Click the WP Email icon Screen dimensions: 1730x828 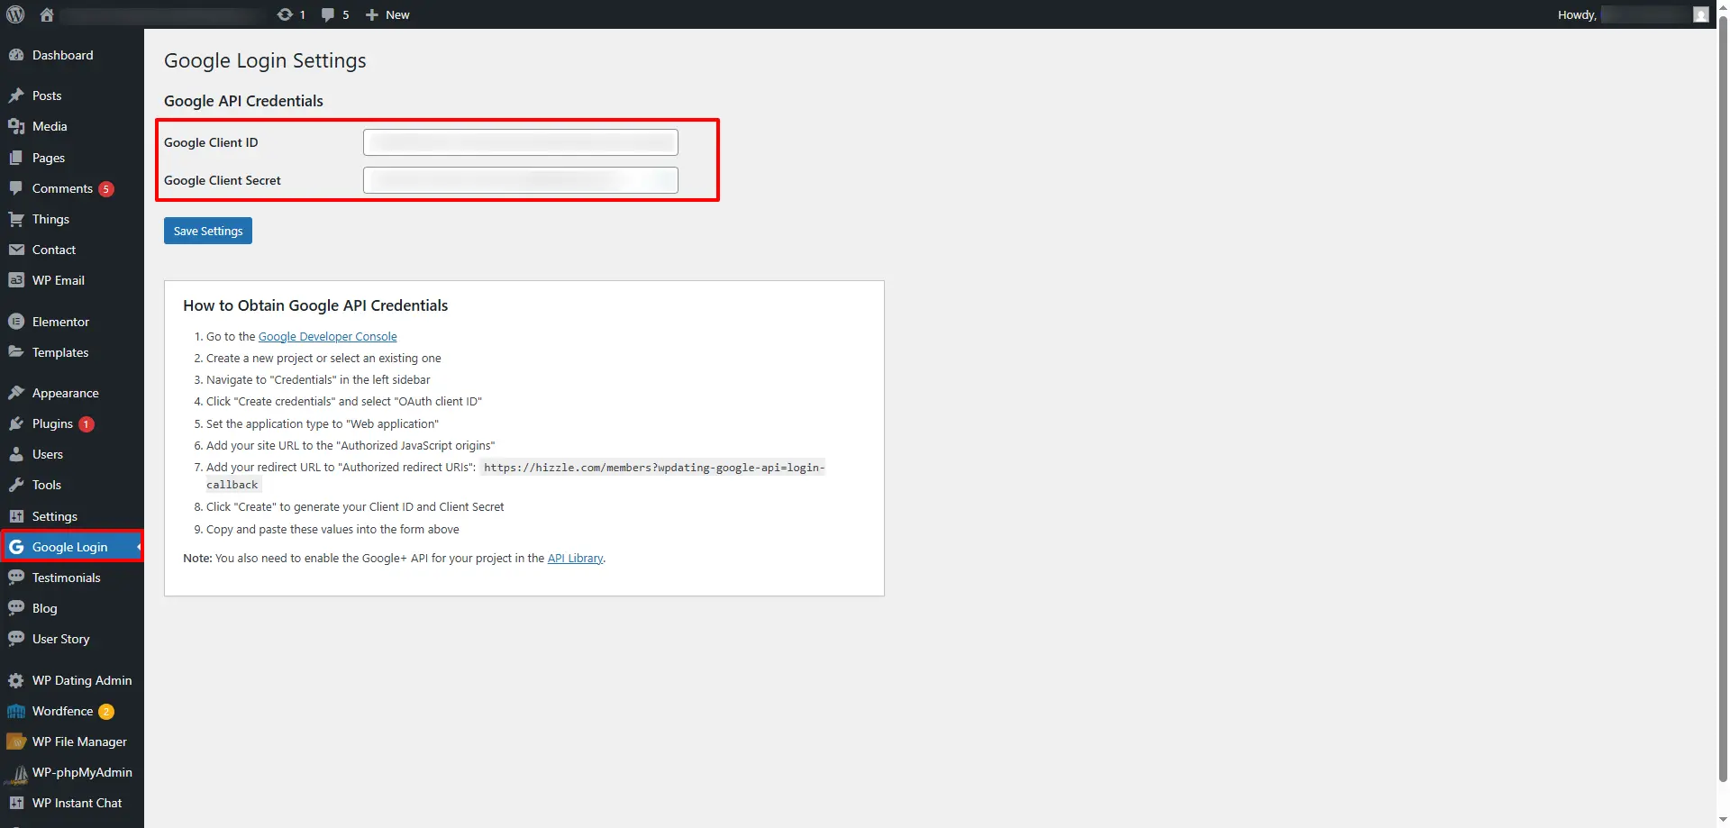[x=16, y=280]
